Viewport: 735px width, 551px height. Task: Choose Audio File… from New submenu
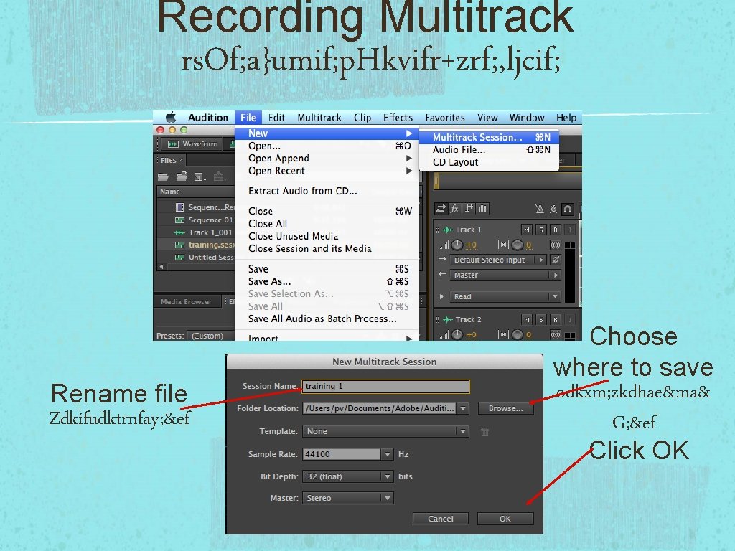[x=489, y=149]
